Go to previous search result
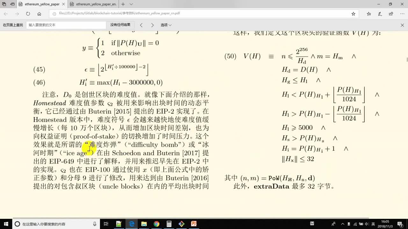The width and height of the screenshot is (408, 229). click(141, 25)
